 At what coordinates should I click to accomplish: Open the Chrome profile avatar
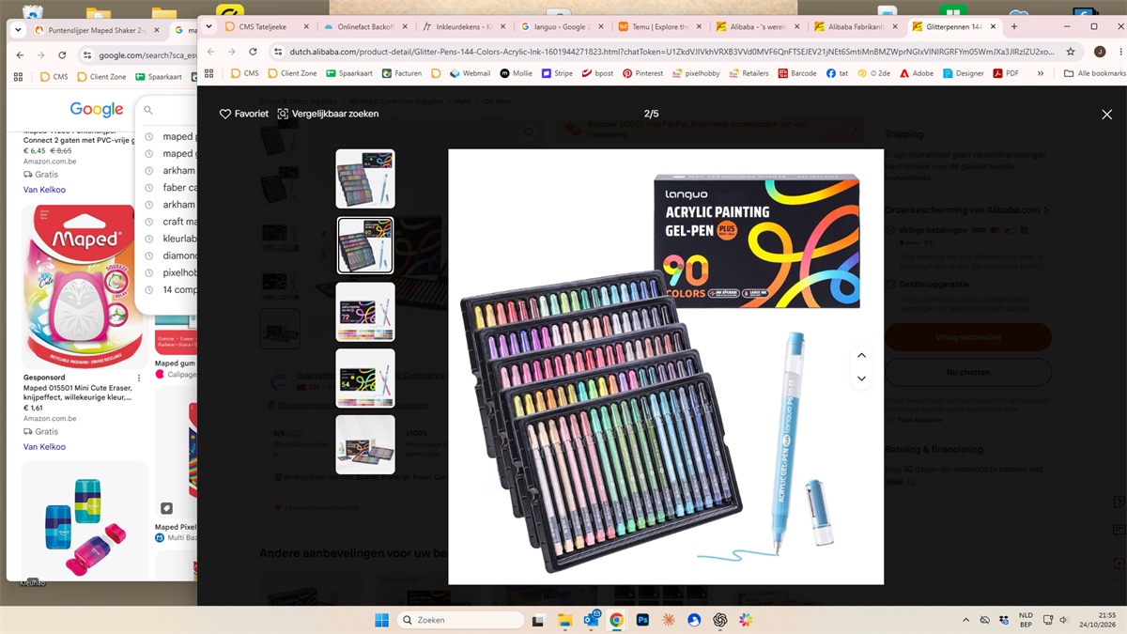click(1099, 52)
